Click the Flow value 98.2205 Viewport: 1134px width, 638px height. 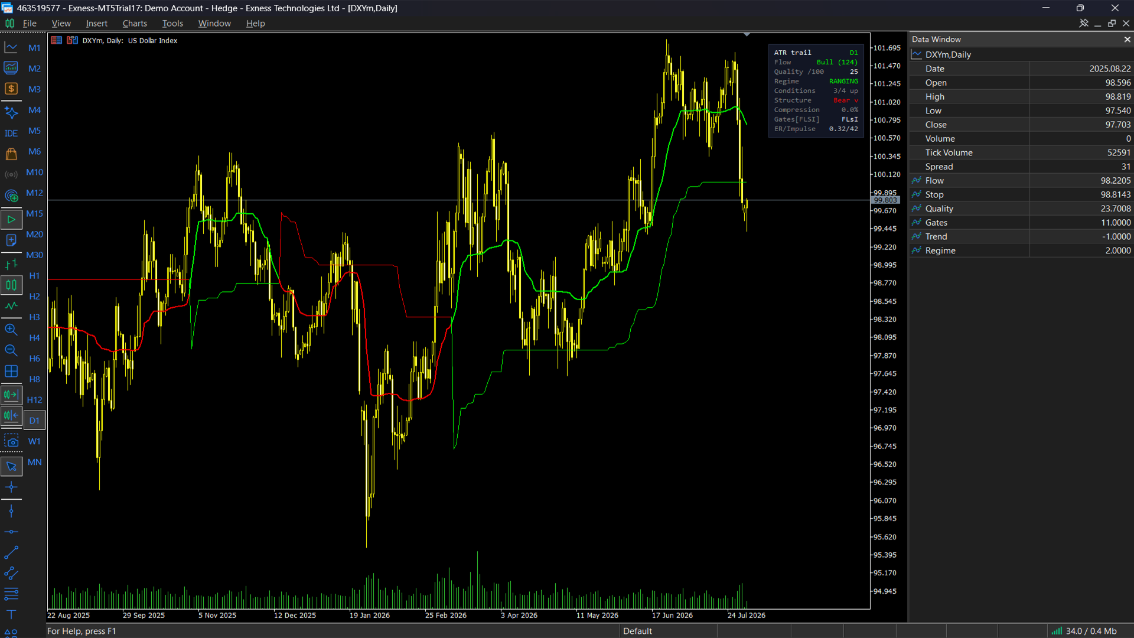1116,181
